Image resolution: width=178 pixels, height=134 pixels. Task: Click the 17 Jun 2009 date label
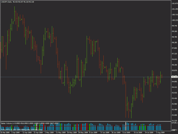click(105, 133)
